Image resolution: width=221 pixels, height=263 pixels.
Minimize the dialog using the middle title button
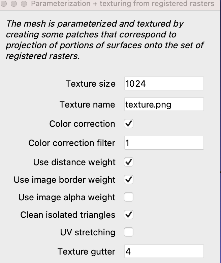pyautogui.click(x=14, y=4)
